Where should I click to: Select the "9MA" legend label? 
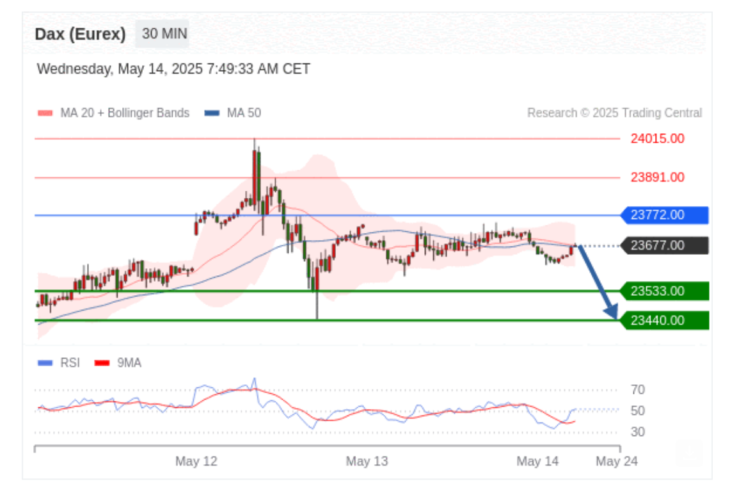pyautogui.click(x=129, y=362)
